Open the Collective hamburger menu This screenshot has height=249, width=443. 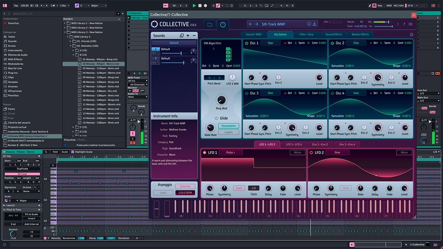tap(411, 24)
